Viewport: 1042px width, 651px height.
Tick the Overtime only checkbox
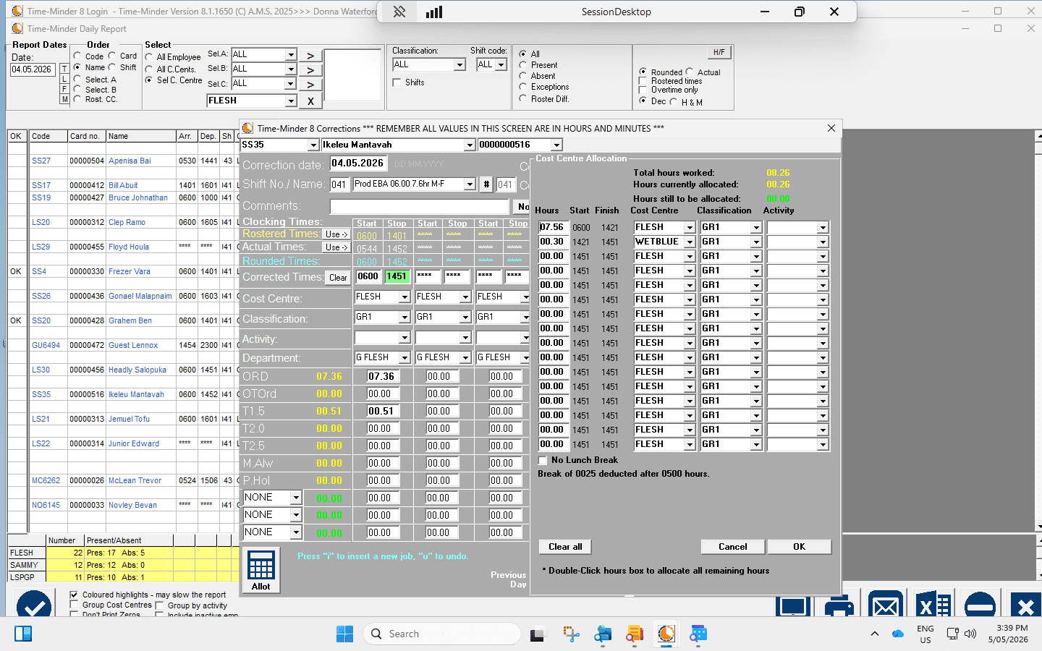coord(643,90)
